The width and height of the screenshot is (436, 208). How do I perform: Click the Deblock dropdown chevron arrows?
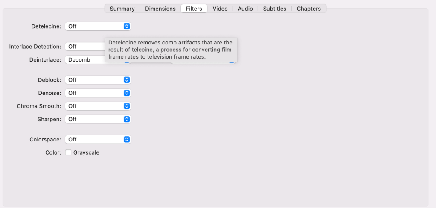[126, 80]
